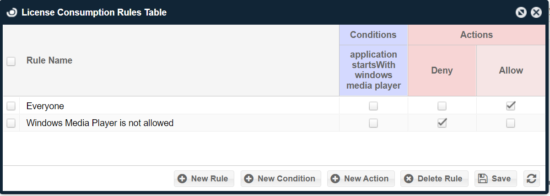Viewport: 550px width, 196px height.
Task: Toggle condition checkbox for Windows Media Player rule
Action: pyautogui.click(x=373, y=123)
